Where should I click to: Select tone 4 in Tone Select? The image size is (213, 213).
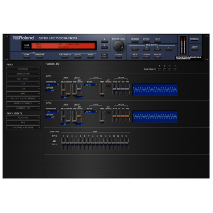tap(175, 69)
